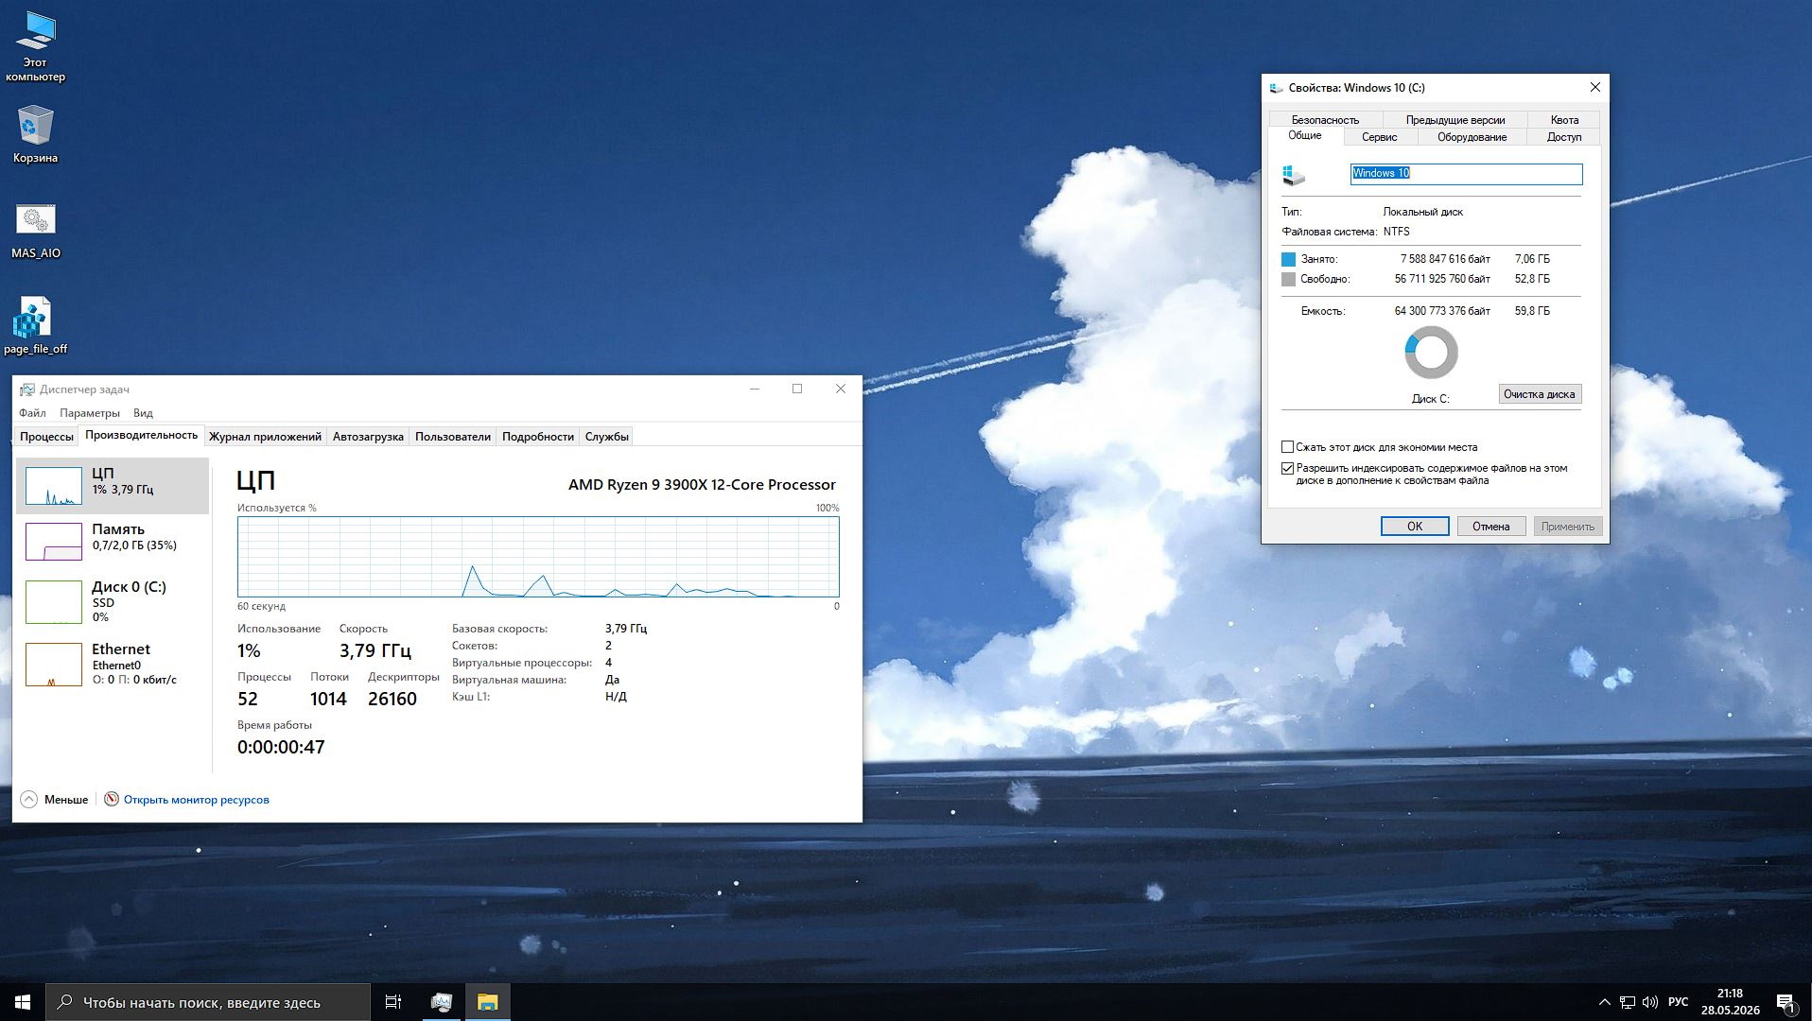1812x1021 pixels.
Task: Click the drive icon in properties title bar
Action: pyautogui.click(x=1276, y=88)
